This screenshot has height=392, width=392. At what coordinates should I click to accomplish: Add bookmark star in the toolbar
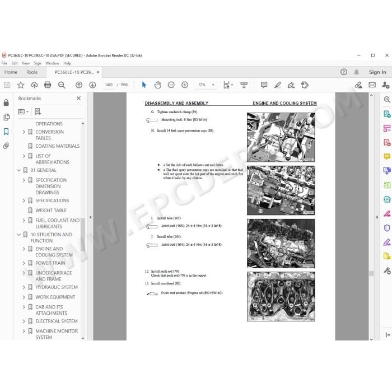(21, 85)
